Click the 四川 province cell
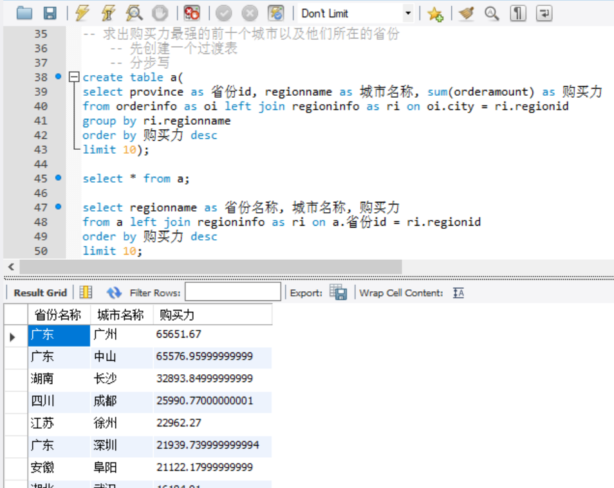The height and width of the screenshot is (488, 614). [59, 401]
